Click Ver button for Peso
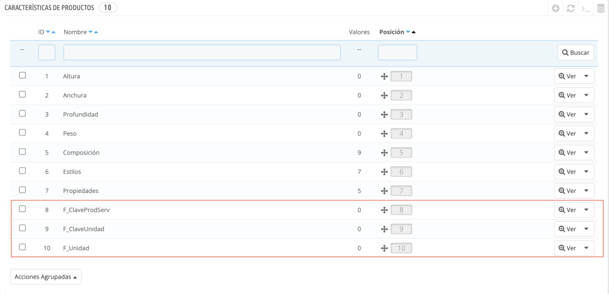 567,134
